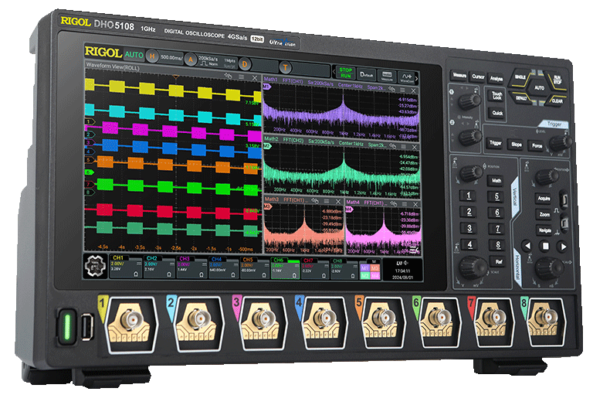Select the CH2 channel label on screen
The width and height of the screenshot is (593, 412).
(x=151, y=258)
